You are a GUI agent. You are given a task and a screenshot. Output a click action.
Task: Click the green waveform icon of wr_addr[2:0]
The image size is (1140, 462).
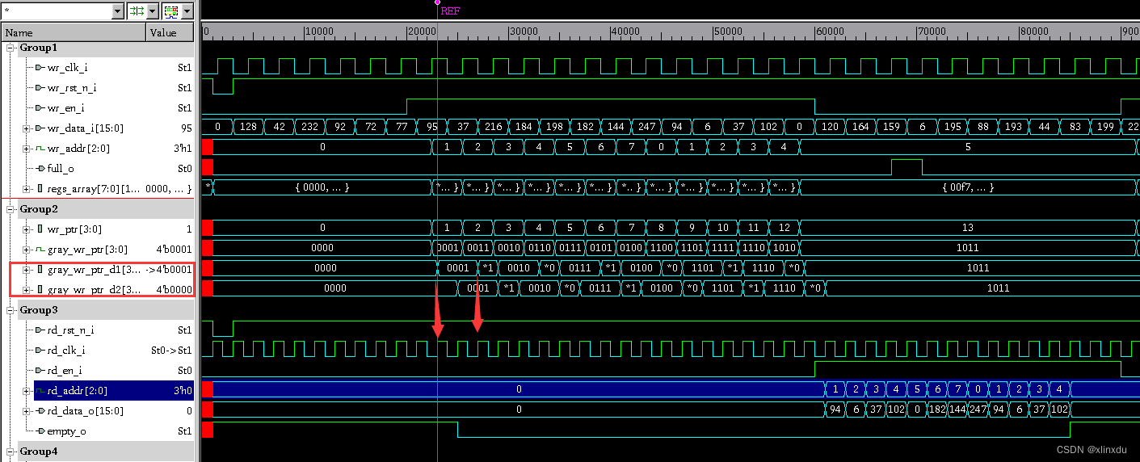(39, 149)
